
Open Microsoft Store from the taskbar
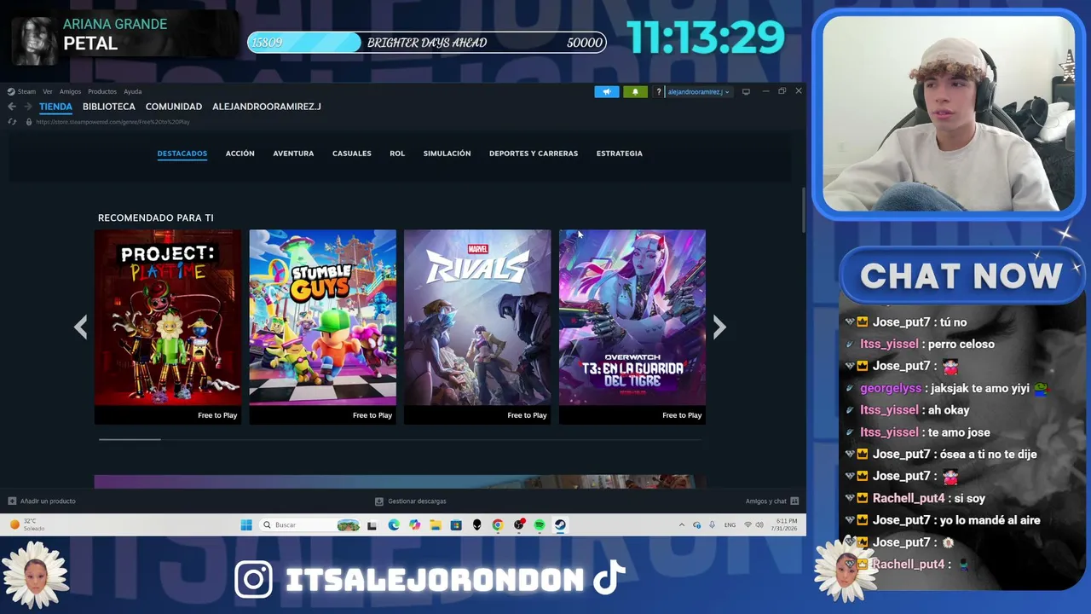456,525
